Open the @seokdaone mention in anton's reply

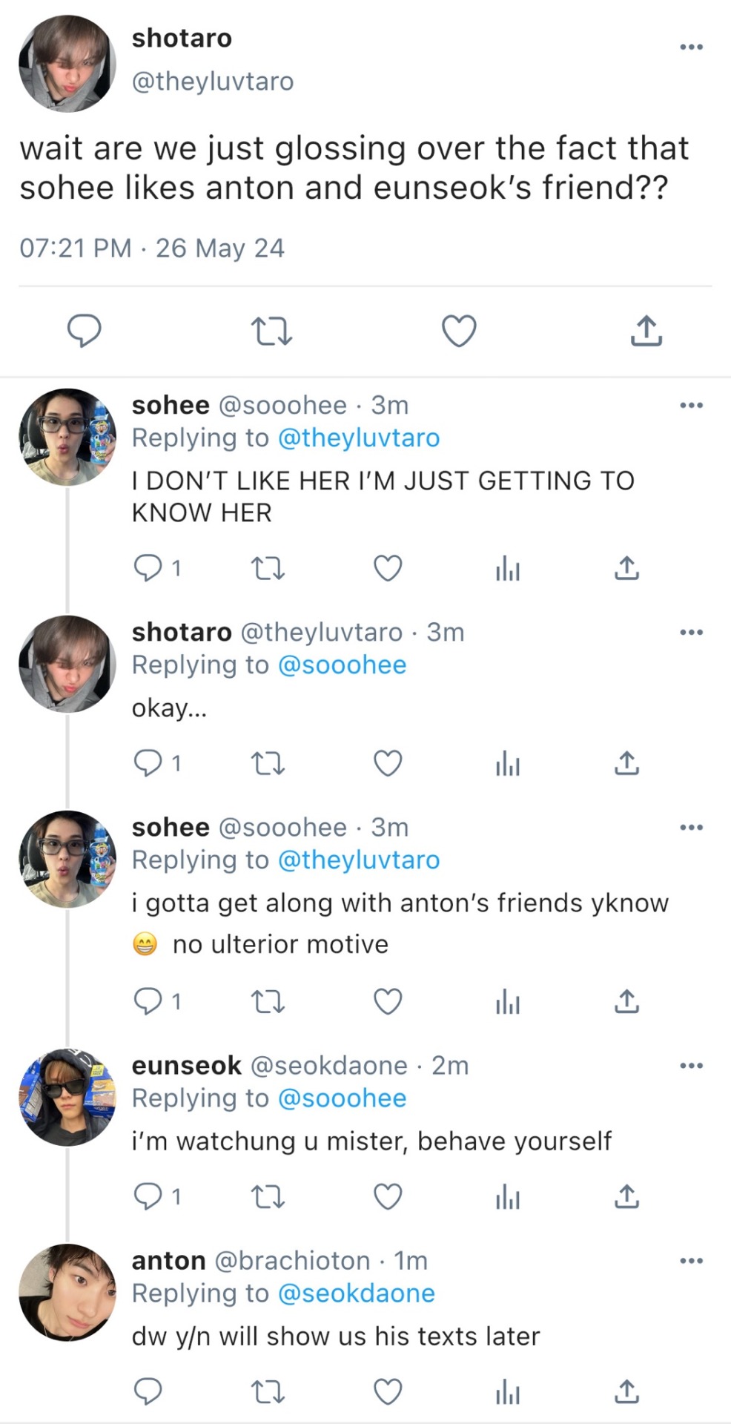tap(356, 1293)
